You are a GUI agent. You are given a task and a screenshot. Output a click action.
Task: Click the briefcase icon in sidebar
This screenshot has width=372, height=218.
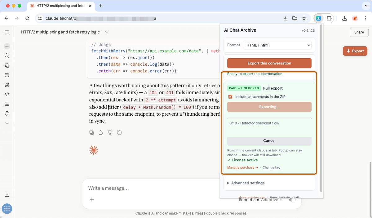[7, 104]
